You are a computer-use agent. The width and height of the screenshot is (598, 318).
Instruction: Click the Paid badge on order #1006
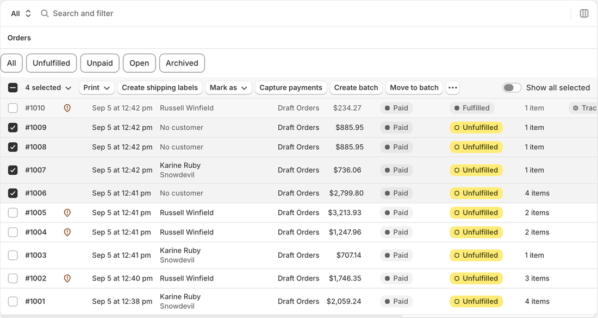[x=396, y=194]
